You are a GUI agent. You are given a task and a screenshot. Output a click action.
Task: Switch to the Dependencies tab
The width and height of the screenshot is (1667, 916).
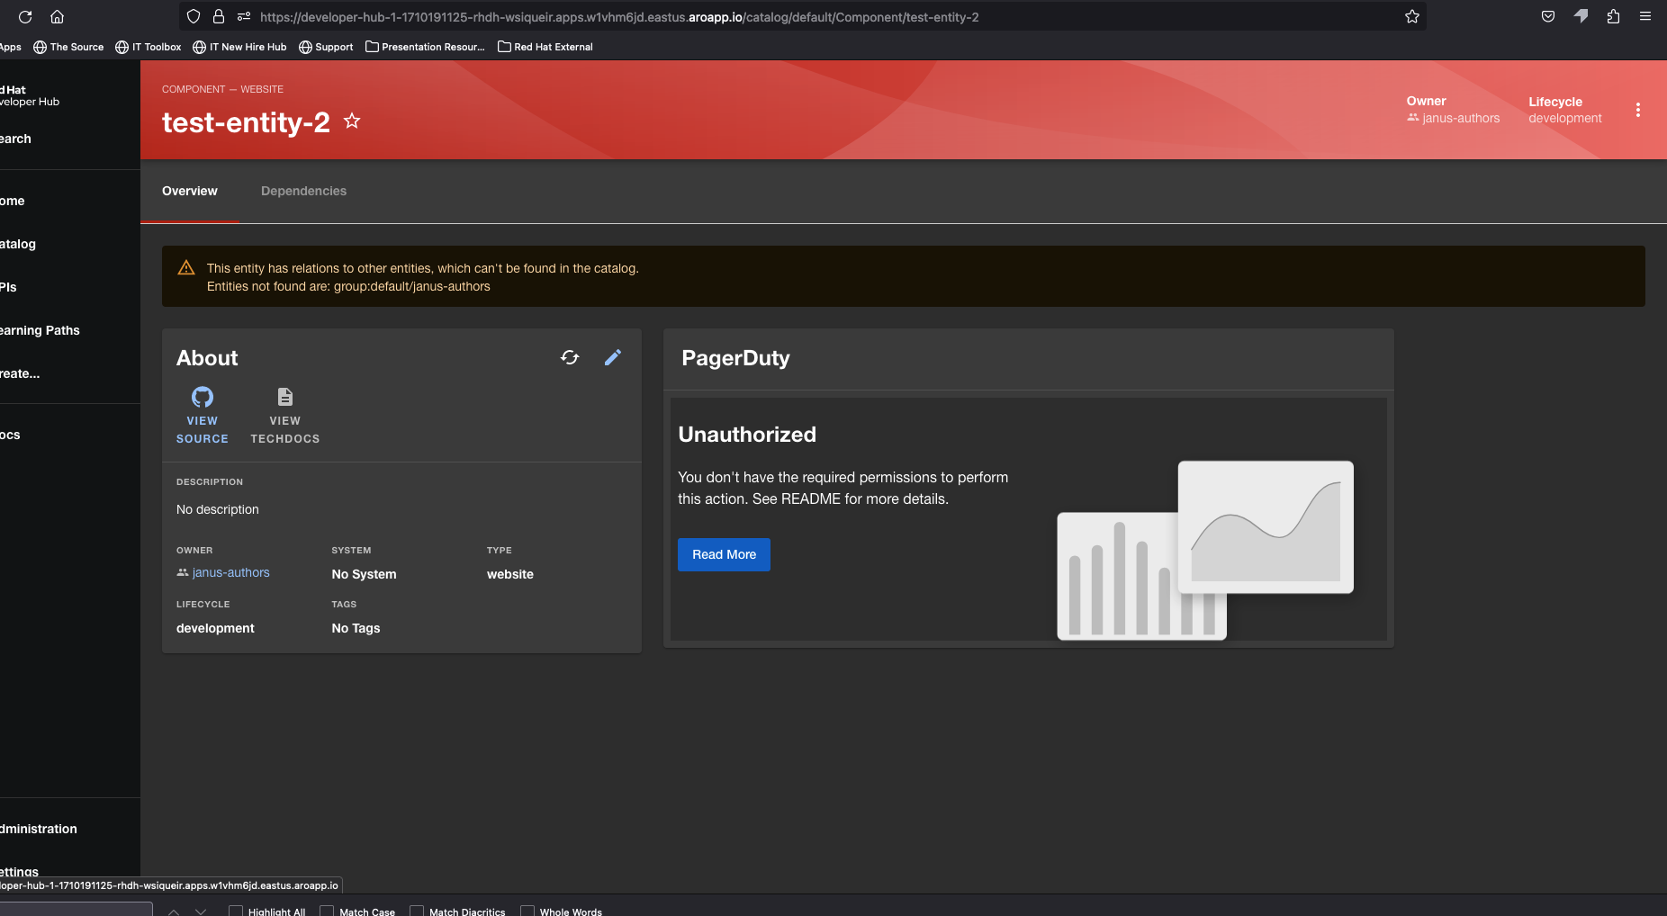tap(303, 191)
